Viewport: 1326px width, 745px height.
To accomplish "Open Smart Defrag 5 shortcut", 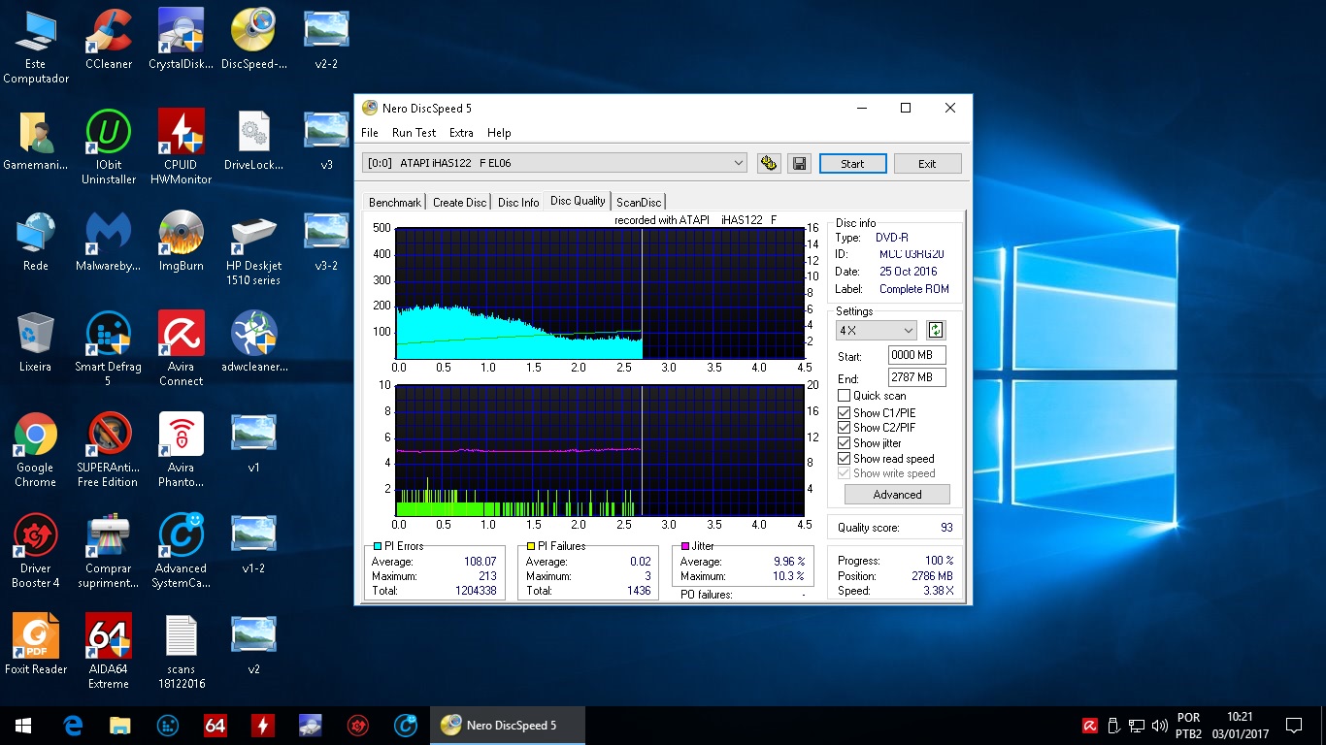I will coord(109,349).
